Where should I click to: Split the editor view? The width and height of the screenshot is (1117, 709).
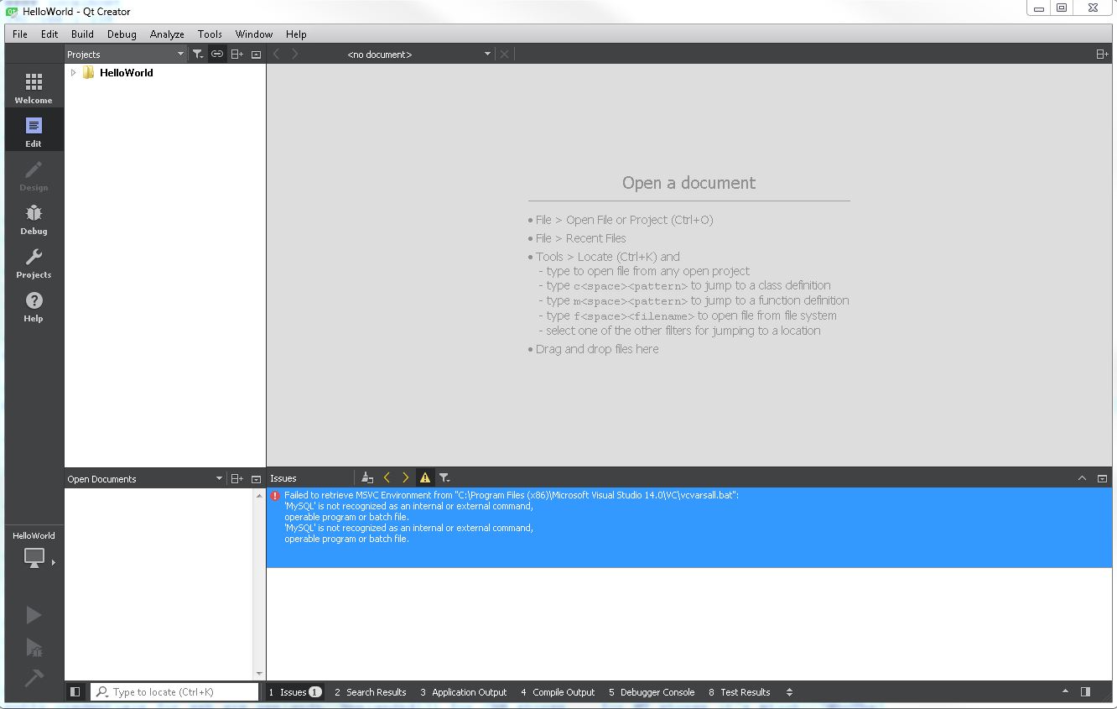click(x=1102, y=54)
